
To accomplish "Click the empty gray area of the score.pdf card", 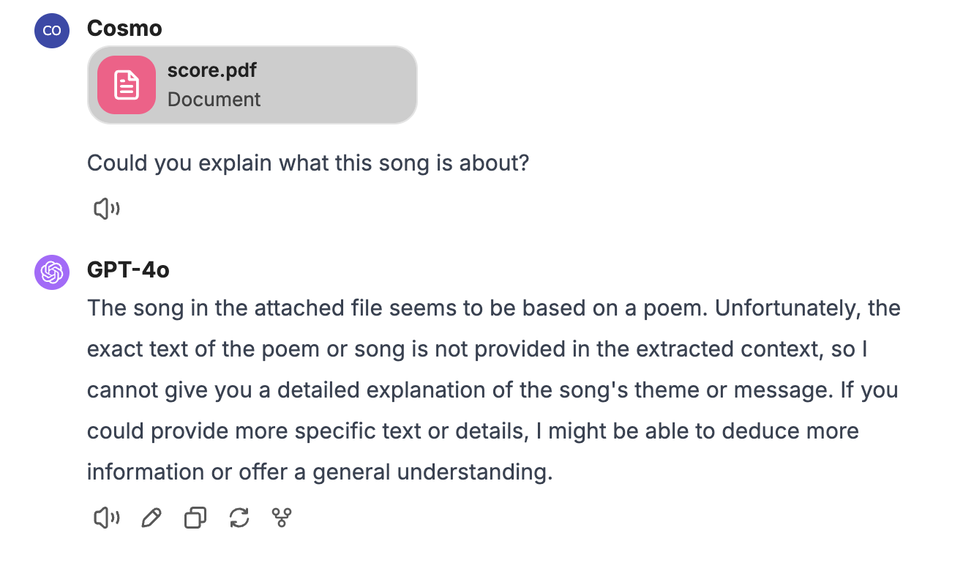I will click(344, 85).
